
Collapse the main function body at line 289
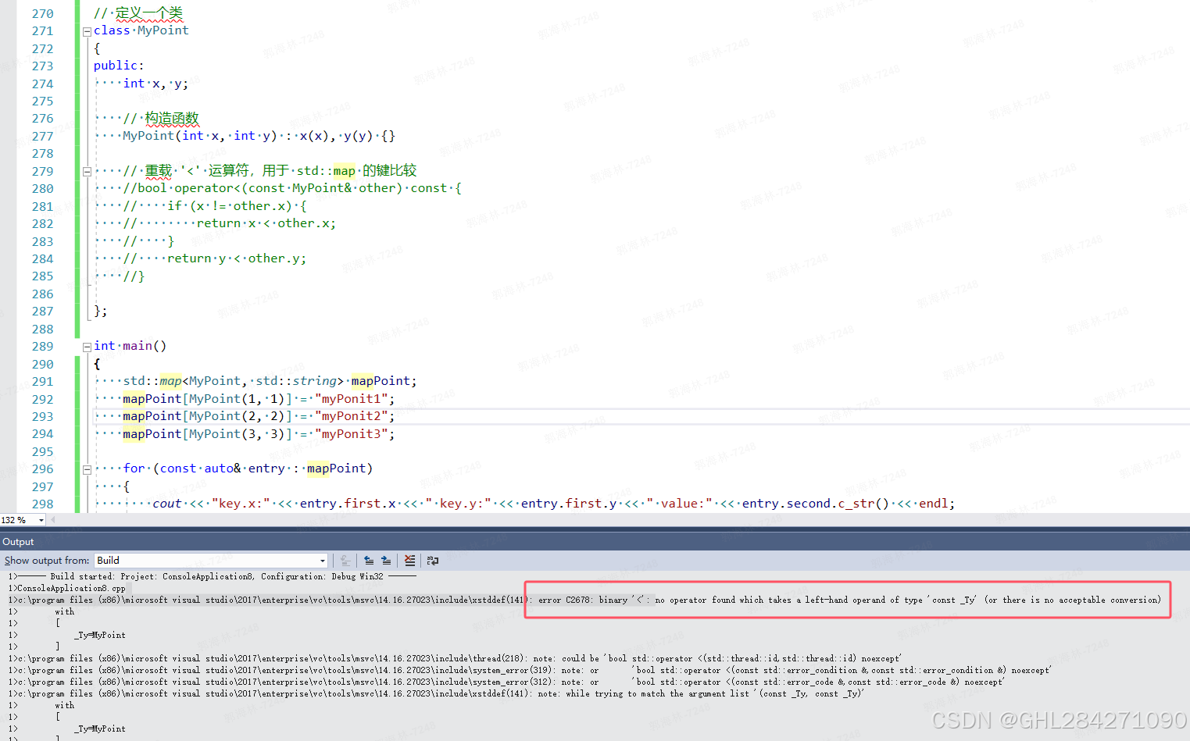tap(87, 346)
